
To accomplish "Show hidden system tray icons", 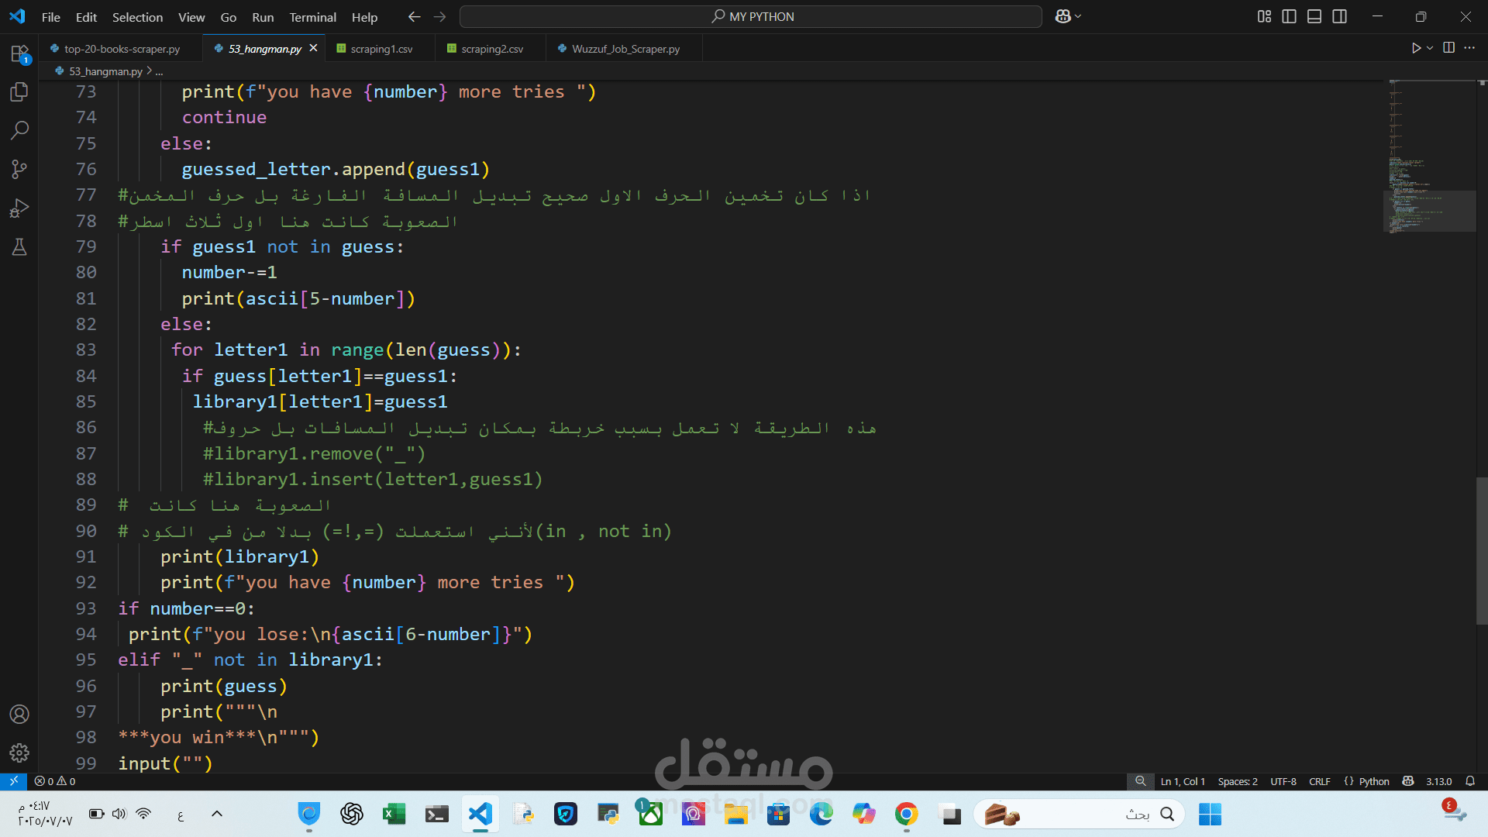I will [217, 814].
